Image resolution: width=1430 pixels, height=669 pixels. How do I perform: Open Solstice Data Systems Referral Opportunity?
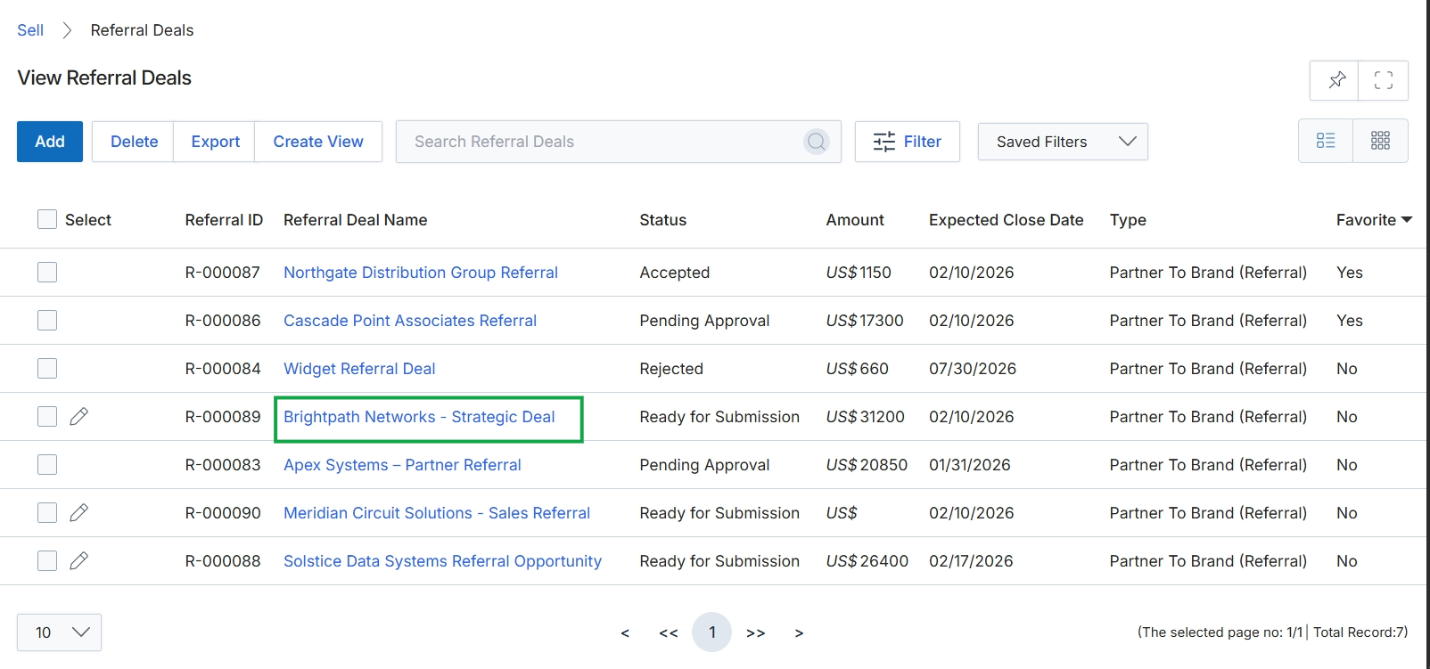[x=442, y=561]
